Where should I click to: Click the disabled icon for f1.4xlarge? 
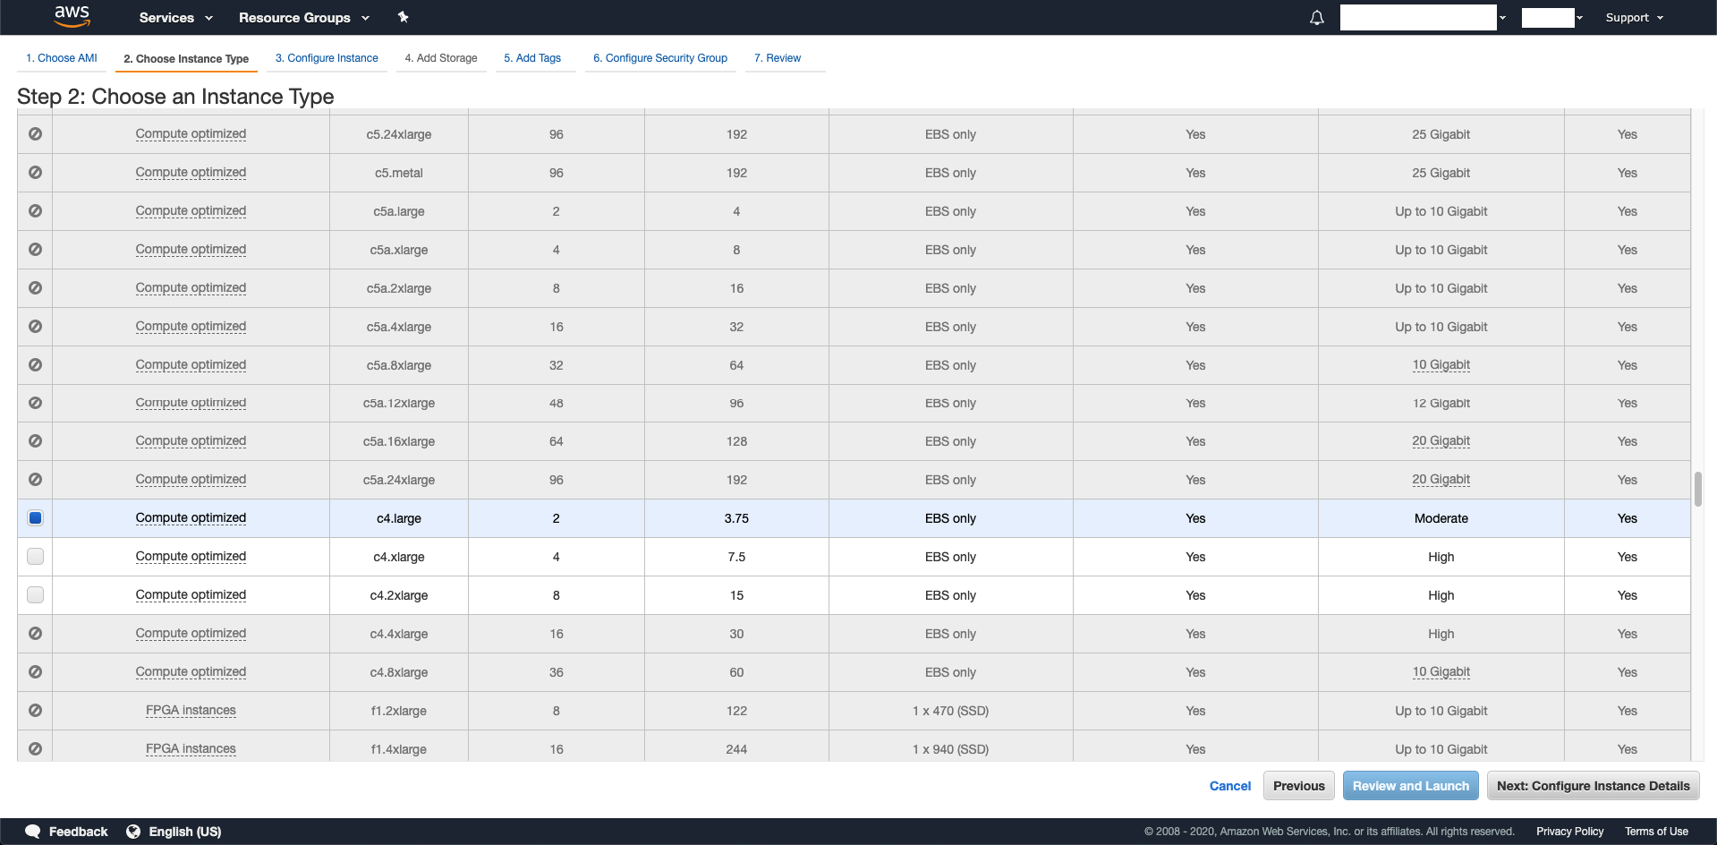pyautogui.click(x=35, y=749)
